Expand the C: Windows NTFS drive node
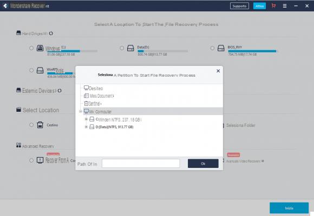314x216 pixels. click(86, 119)
